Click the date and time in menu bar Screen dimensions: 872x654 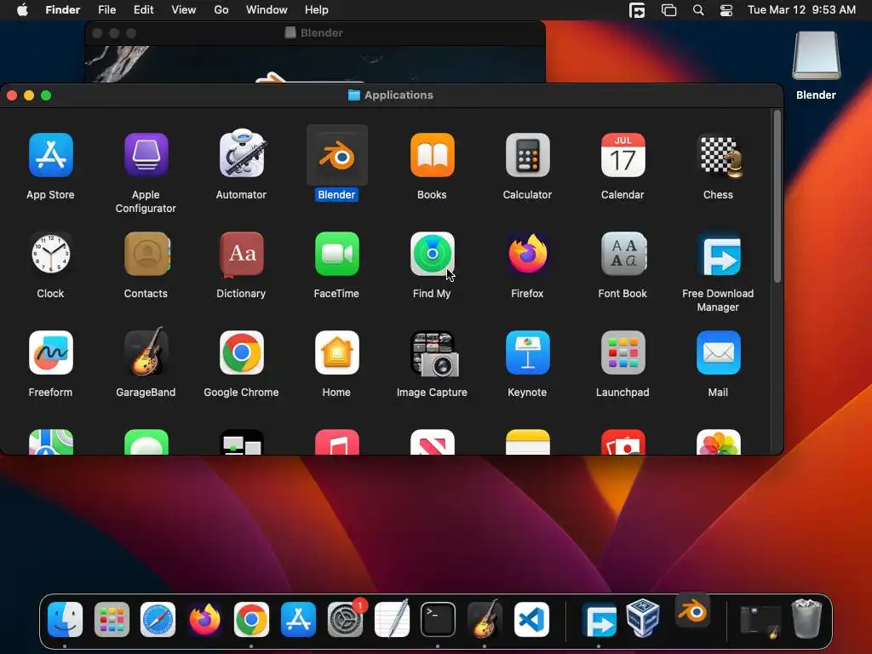click(x=801, y=10)
